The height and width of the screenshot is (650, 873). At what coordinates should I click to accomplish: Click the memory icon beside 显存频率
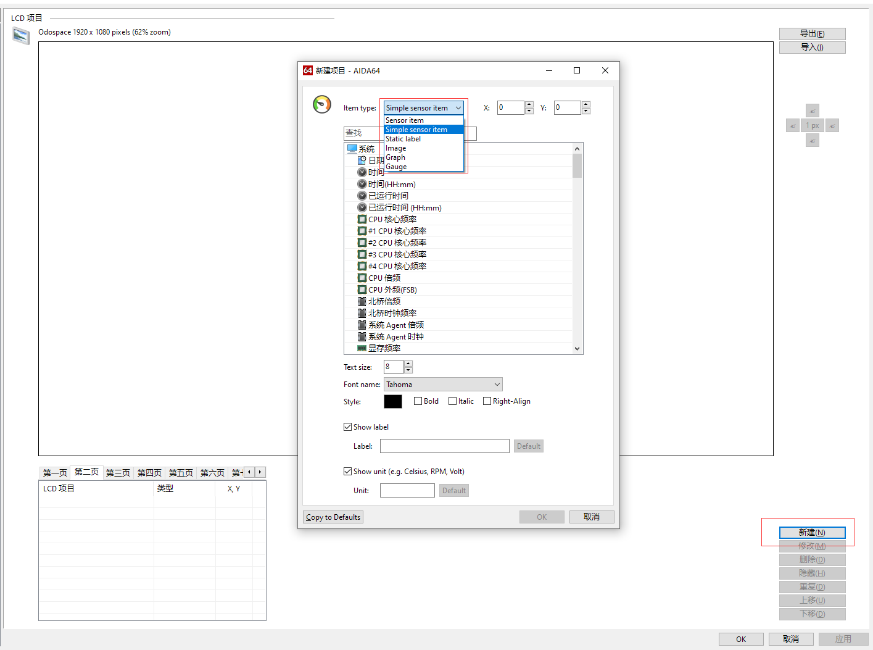(362, 348)
